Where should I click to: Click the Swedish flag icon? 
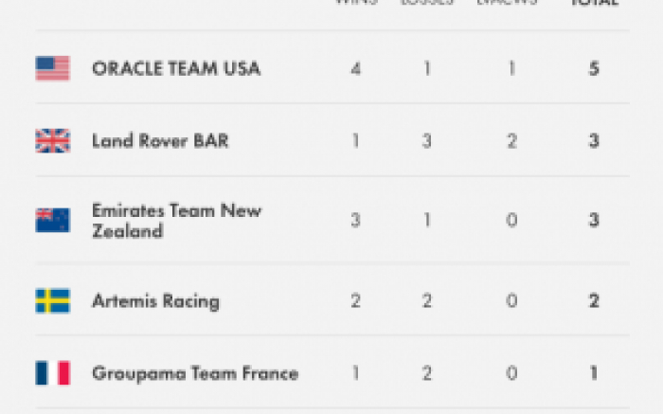coord(53,301)
